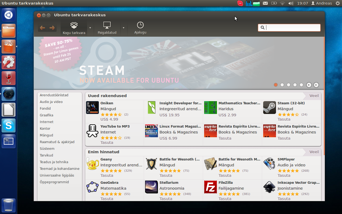The width and height of the screenshot is (342, 214).
Task: Open the Steam (32-bit) app icon
Action: (270, 108)
